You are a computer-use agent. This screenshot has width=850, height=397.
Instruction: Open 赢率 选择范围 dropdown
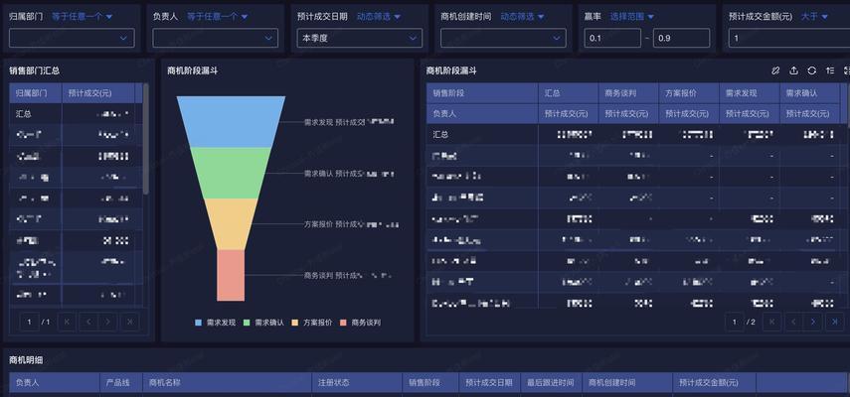[x=632, y=17]
